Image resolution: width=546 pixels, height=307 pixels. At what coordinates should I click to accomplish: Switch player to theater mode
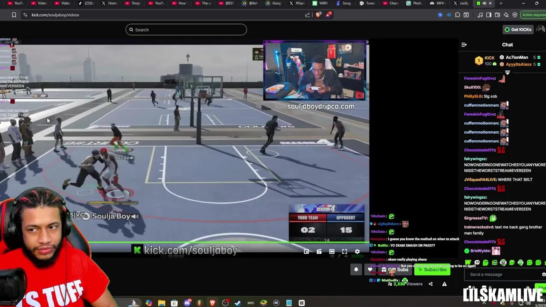tap(332, 252)
